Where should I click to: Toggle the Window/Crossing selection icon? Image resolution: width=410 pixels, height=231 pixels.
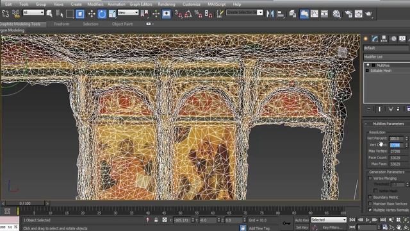coord(80,13)
